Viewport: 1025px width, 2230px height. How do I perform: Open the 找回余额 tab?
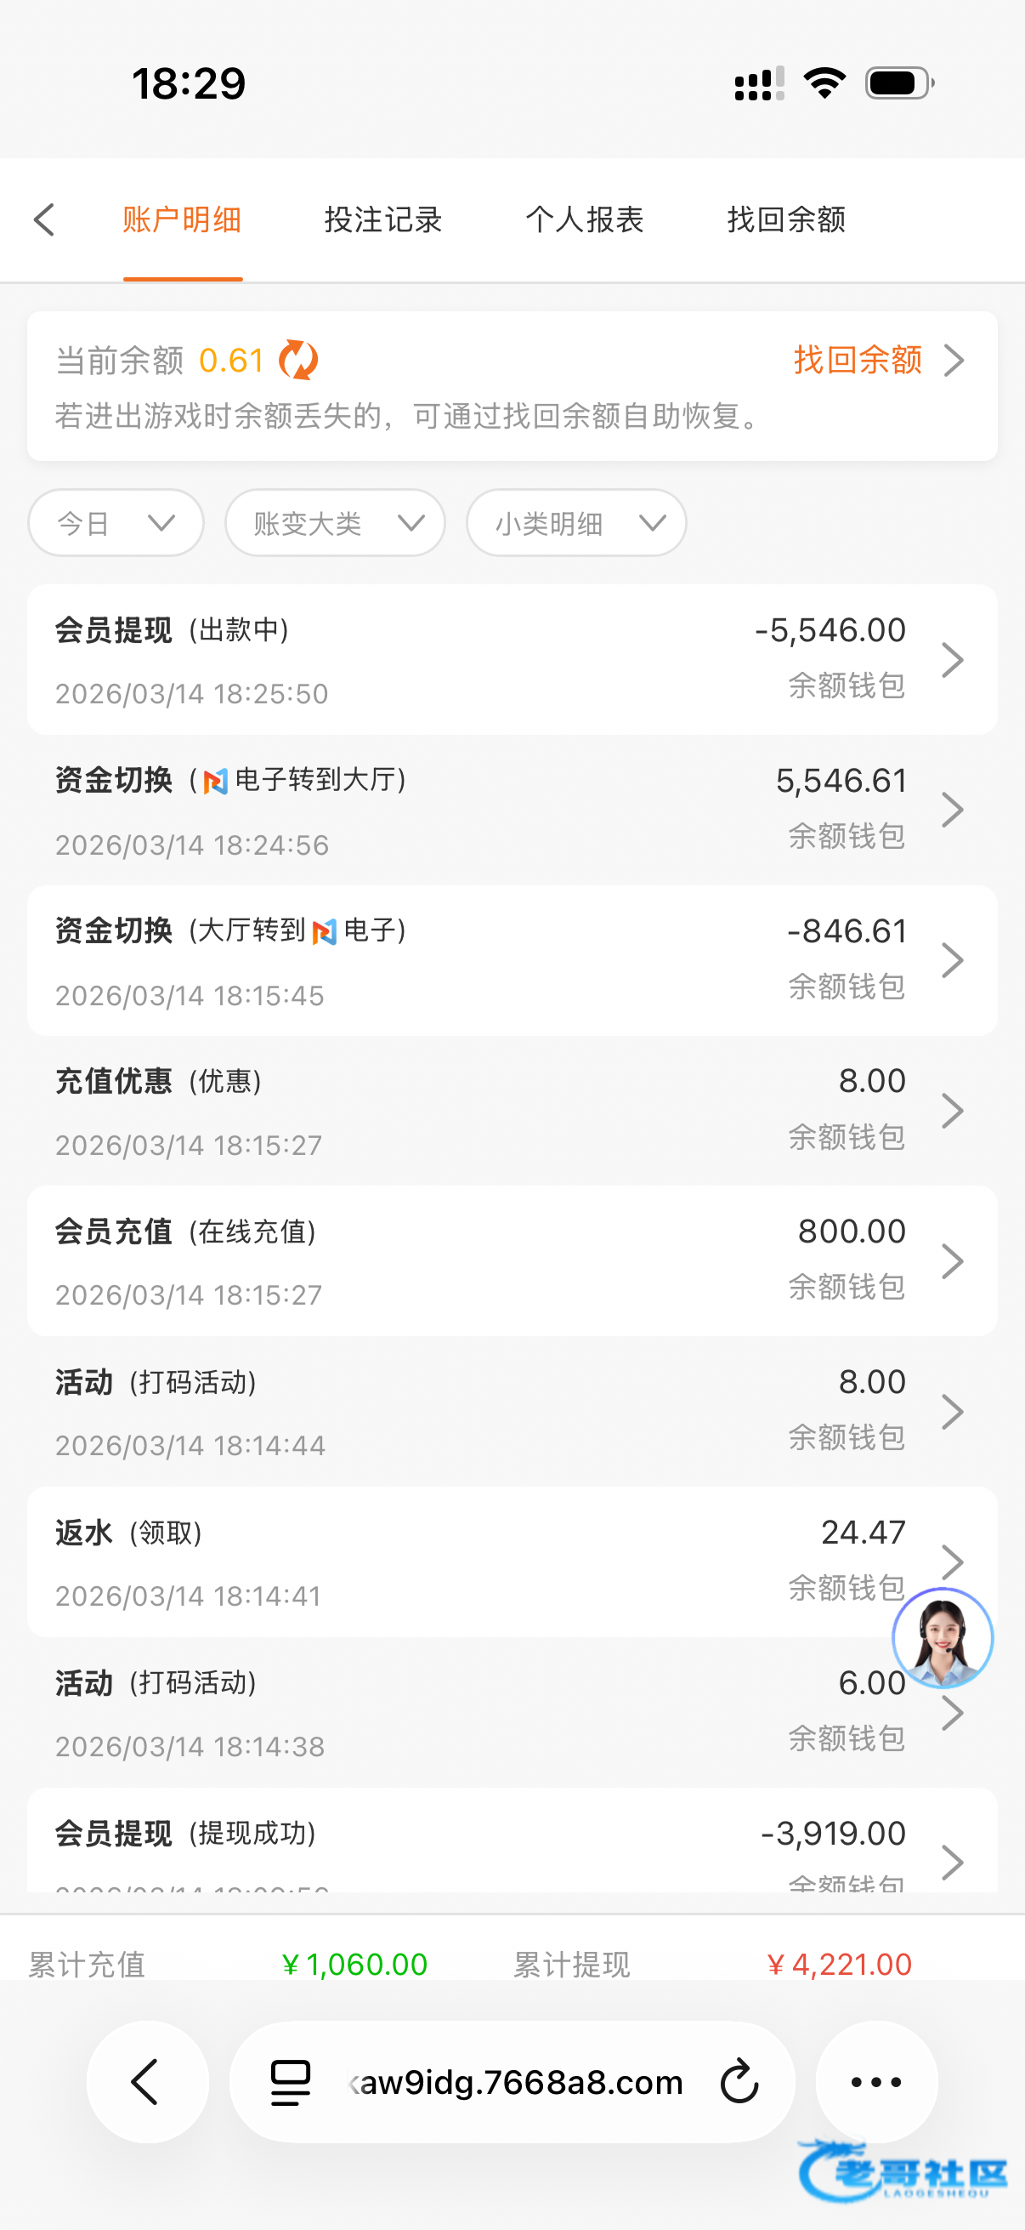(x=786, y=220)
